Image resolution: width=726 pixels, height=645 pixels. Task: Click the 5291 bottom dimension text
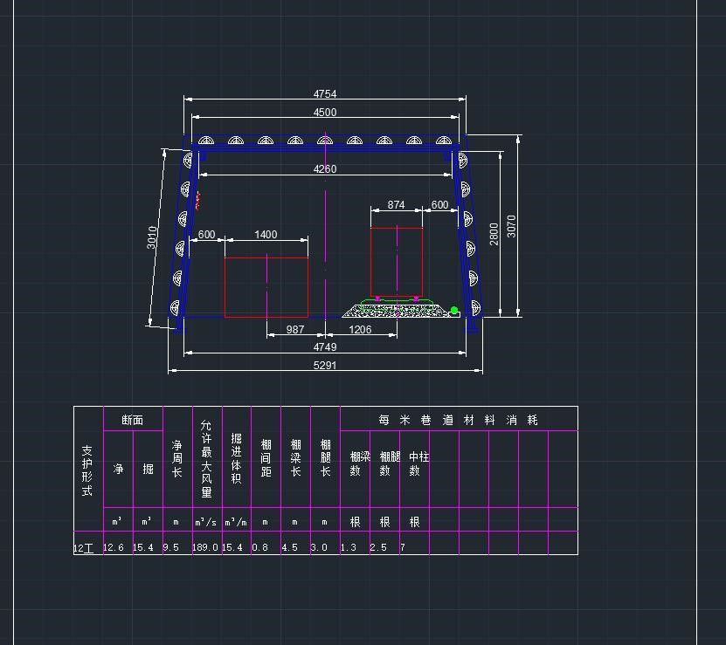[324, 366]
